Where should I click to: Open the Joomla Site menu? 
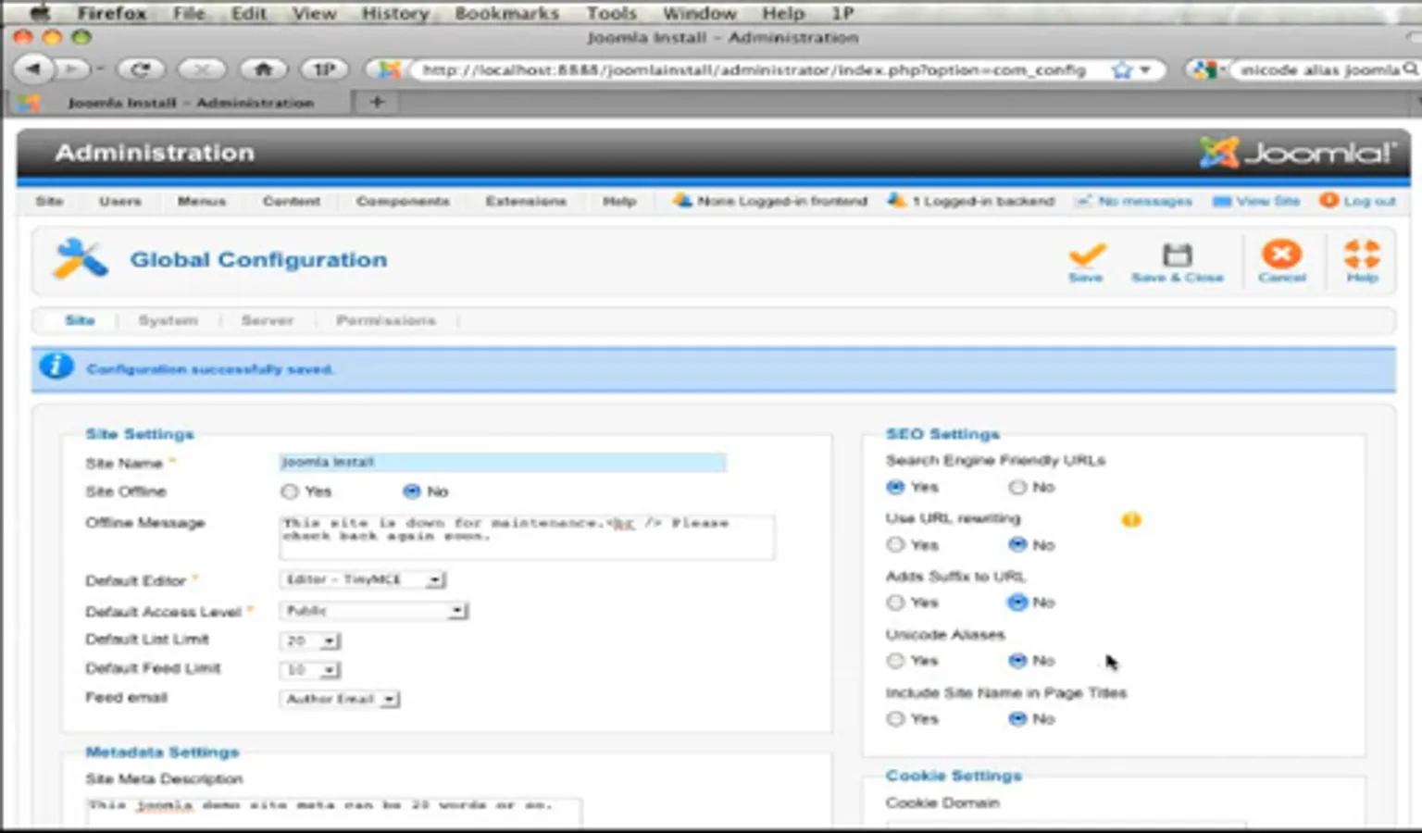click(49, 201)
